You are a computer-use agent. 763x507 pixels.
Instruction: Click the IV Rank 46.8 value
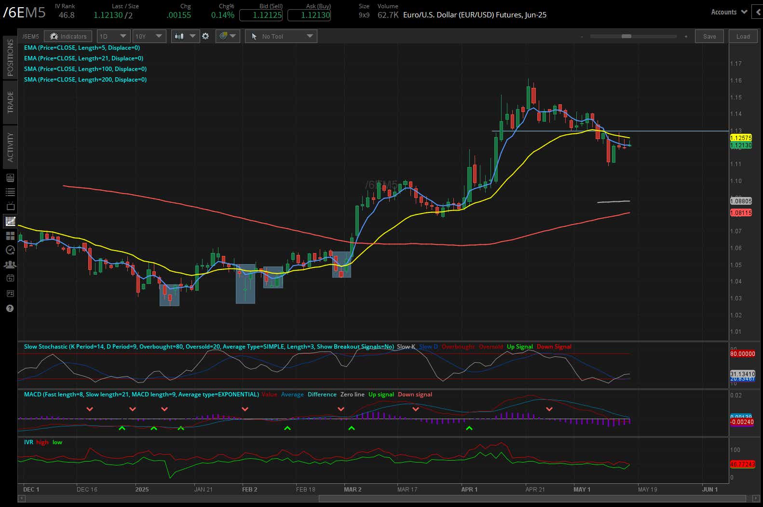67,15
